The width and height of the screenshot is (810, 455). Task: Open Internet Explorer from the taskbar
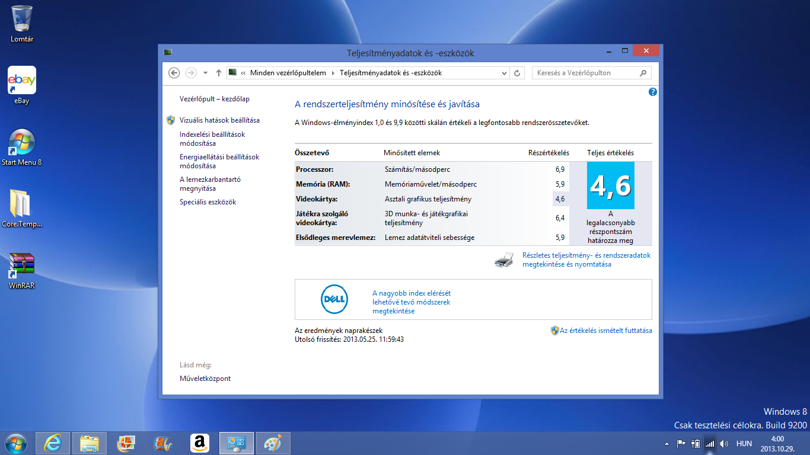pyautogui.click(x=53, y=443)
